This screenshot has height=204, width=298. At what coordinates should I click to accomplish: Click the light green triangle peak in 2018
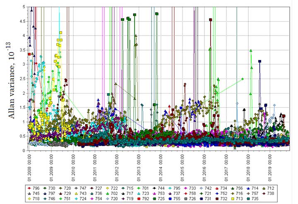point(251,50)
